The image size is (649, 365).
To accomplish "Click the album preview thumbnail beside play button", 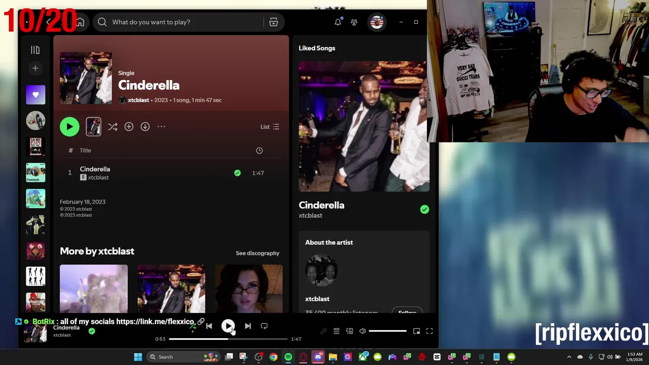I will tap(93, 127).
